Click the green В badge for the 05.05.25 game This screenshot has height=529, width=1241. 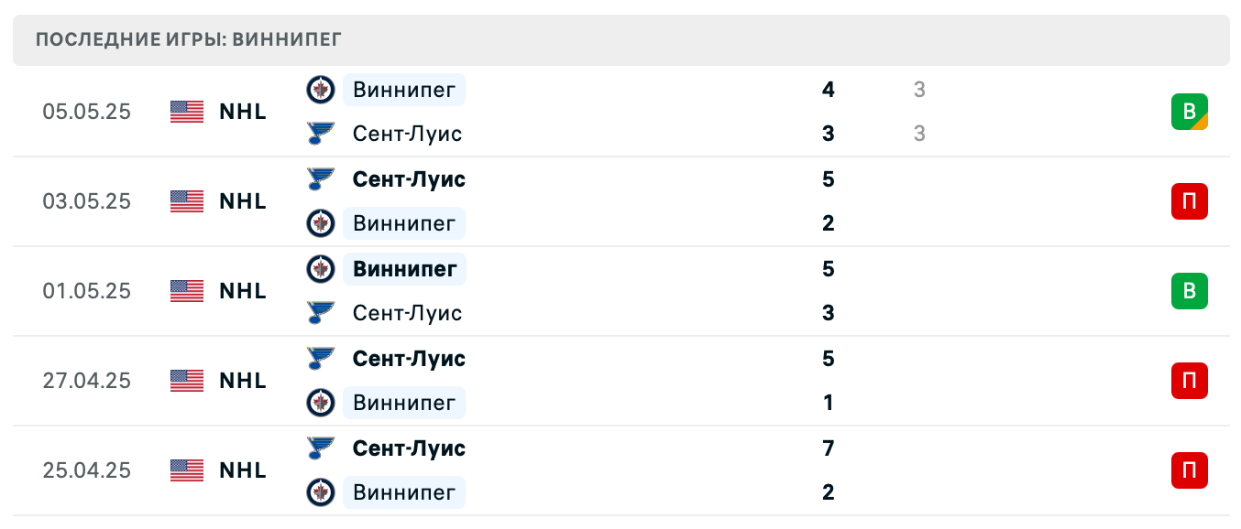tap(1189, 112)
